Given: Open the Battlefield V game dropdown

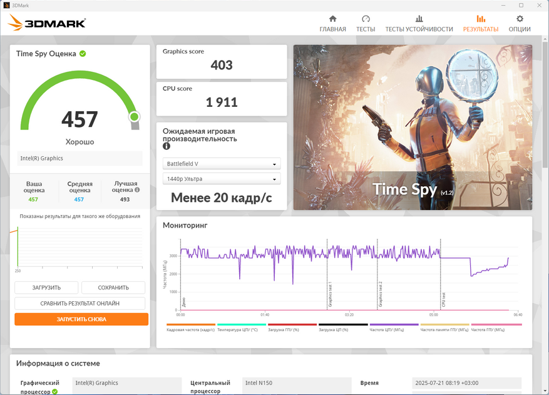Looking at the screenshot, I should [222, 164].
